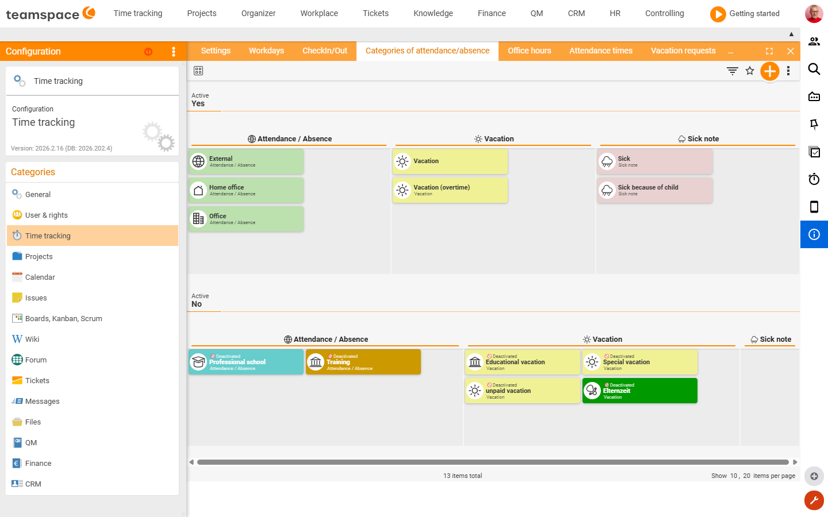828x517 pixels.
Task: Open the Vacation (overtime) card
Action: coord(450,190)
